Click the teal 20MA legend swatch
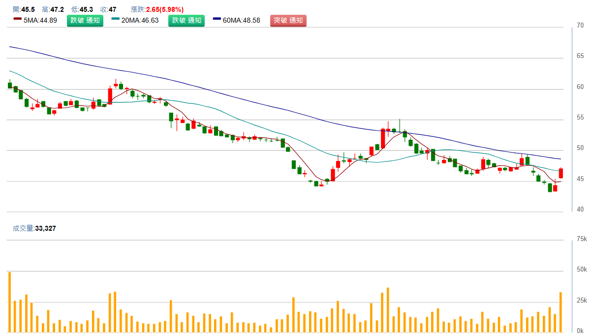The height and width of the screenshot is (336, 592). (x=116, y=20)
